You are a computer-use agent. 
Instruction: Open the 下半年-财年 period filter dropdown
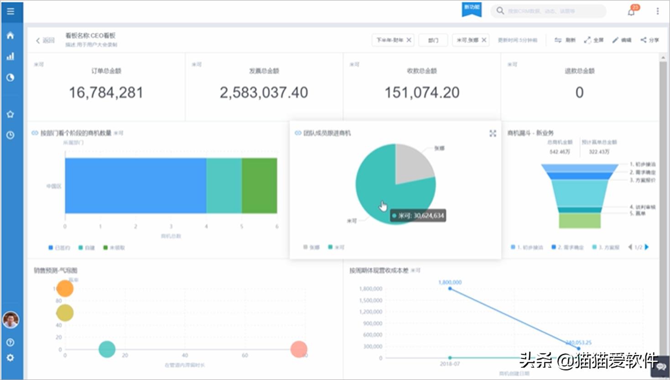(389, 40)
